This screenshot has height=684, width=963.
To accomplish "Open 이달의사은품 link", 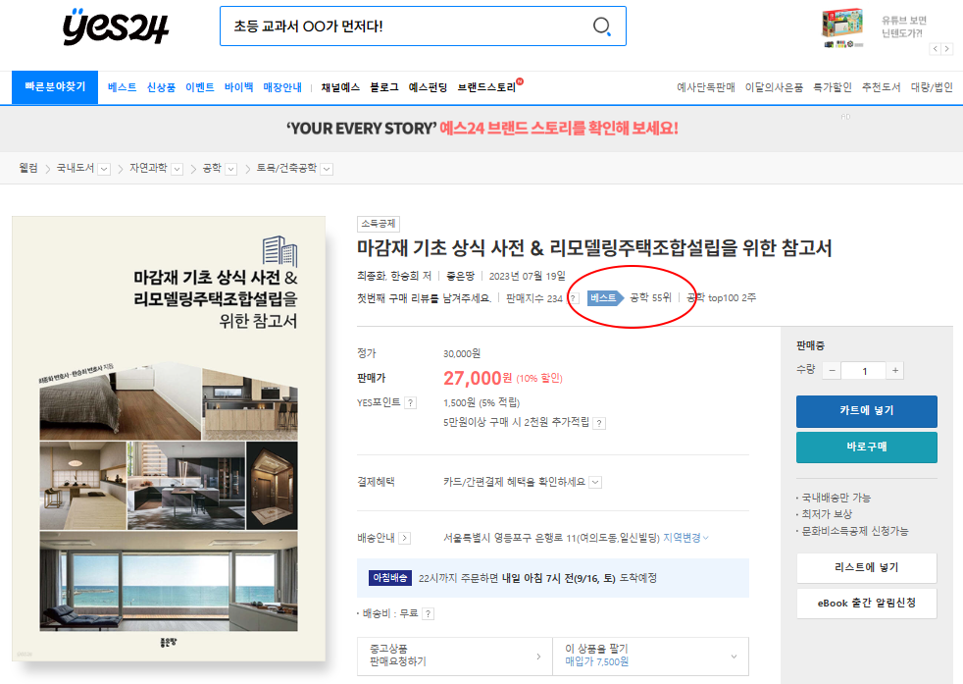I will click(x=774, y=87).
